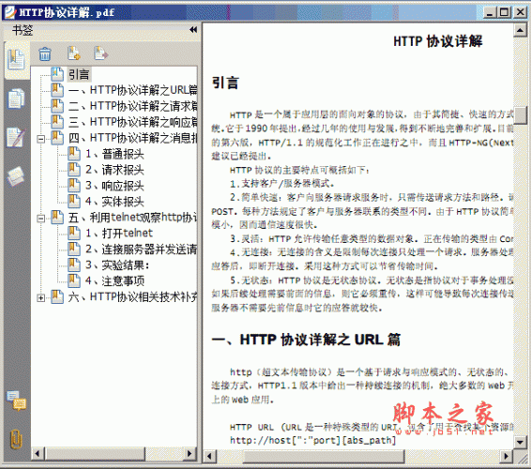Viewport: 531px width, 469px height.
Task: Minimize the HTTP协议详解.pdf window
Action: [490, 12]
